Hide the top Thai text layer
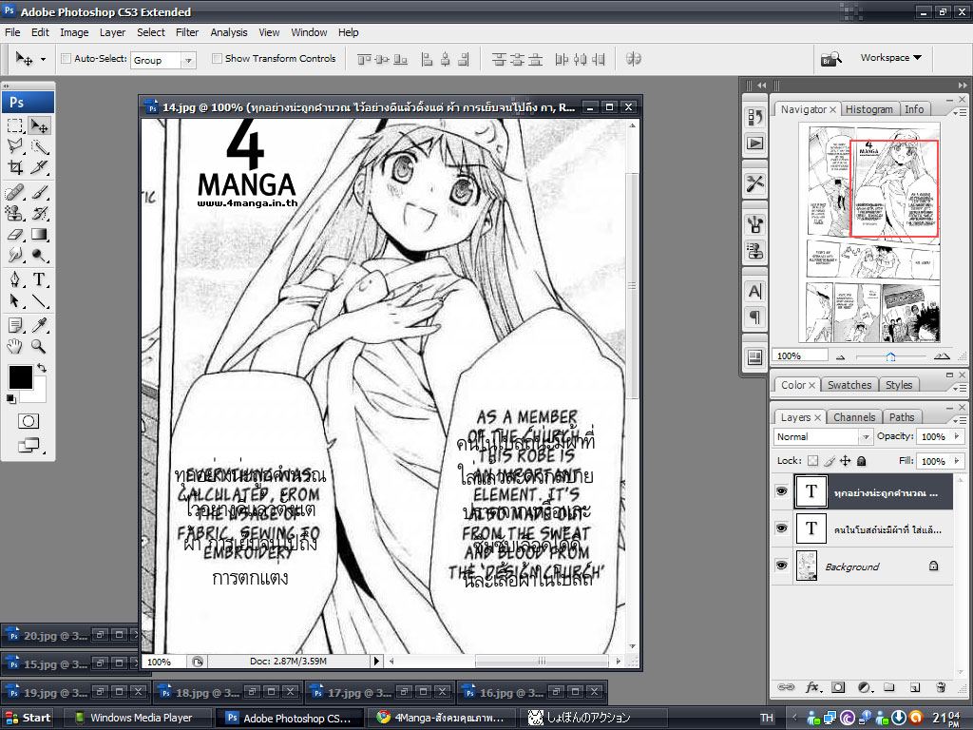Image resolution: width=973 pixels, height=730 pixels. pyautogui.click(x=781, y=491)
